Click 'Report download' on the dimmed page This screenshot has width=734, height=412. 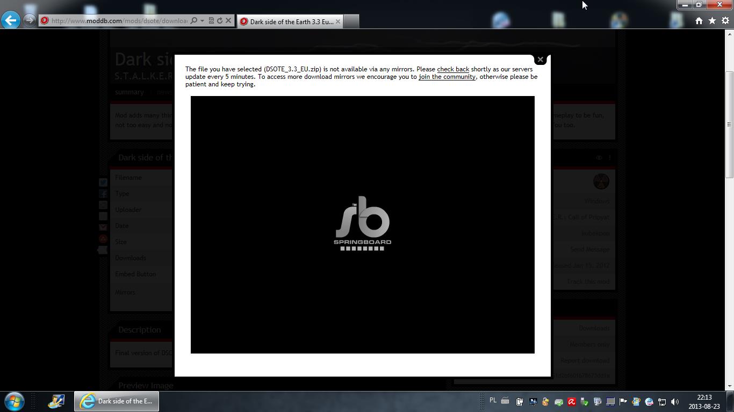coord(585,360)
